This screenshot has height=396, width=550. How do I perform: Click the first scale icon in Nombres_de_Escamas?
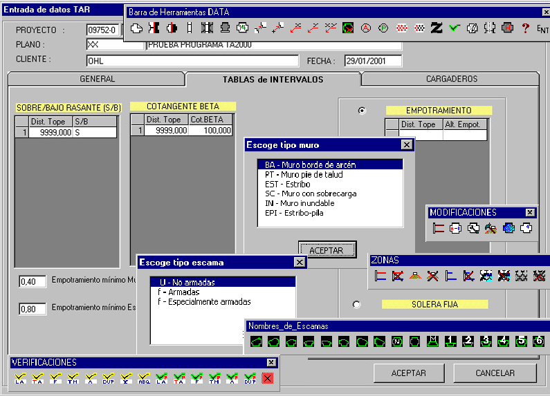256,341
